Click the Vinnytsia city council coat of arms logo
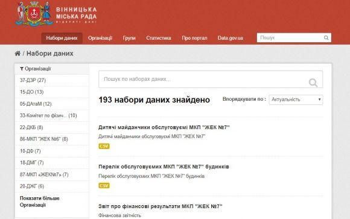This screenshot has width=350, height=219. 34,13
